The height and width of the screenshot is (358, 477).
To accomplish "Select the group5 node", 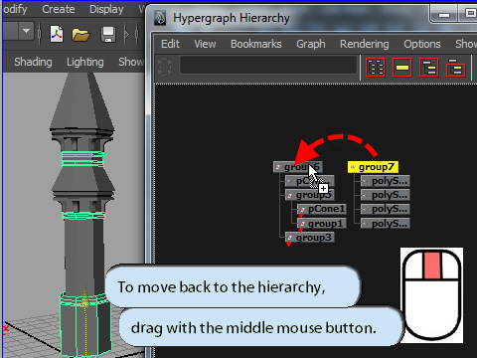I will 309,195.
